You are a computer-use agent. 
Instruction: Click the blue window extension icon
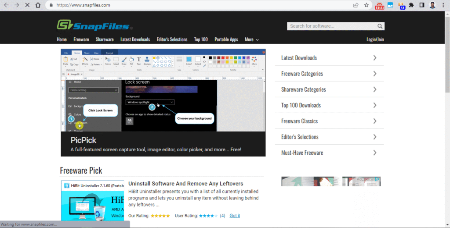pyautogui.click(x=390, y=5)
